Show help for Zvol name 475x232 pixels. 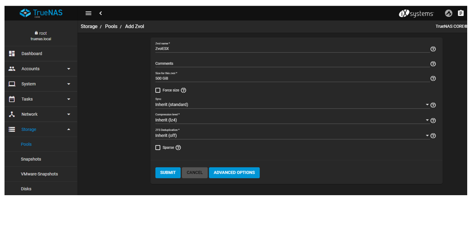pyautogui.click(x=433, y=49)
